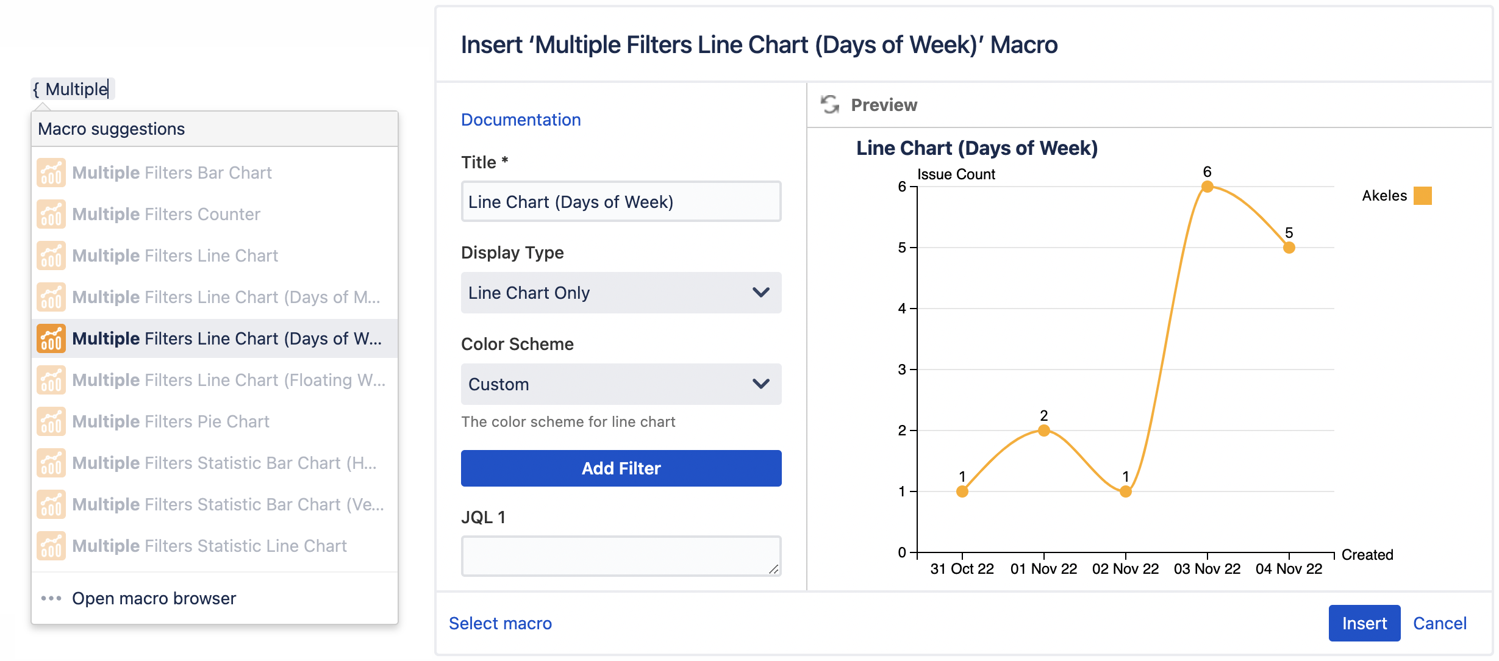The width and height of the screenshot is (1499, 661).
Task: Click the Multiple Filters Line Chart icon
Action: pos(51,255)
